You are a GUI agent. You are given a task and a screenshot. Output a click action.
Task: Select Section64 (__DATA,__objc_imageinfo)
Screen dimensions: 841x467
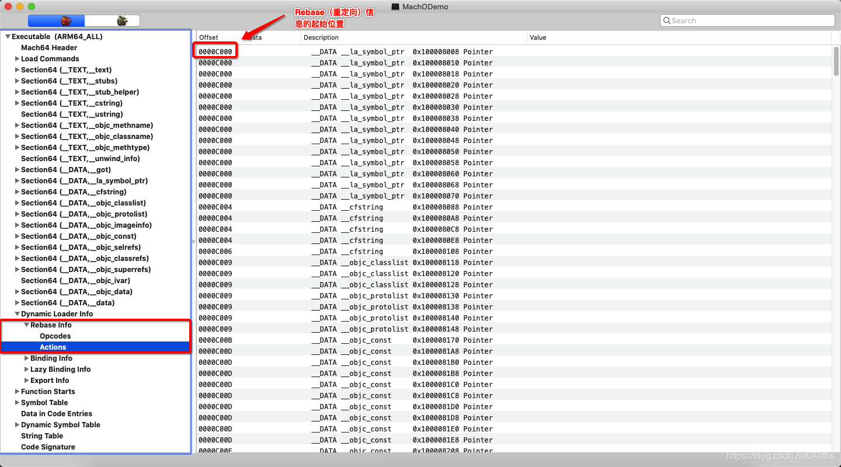tap(86, 225)
